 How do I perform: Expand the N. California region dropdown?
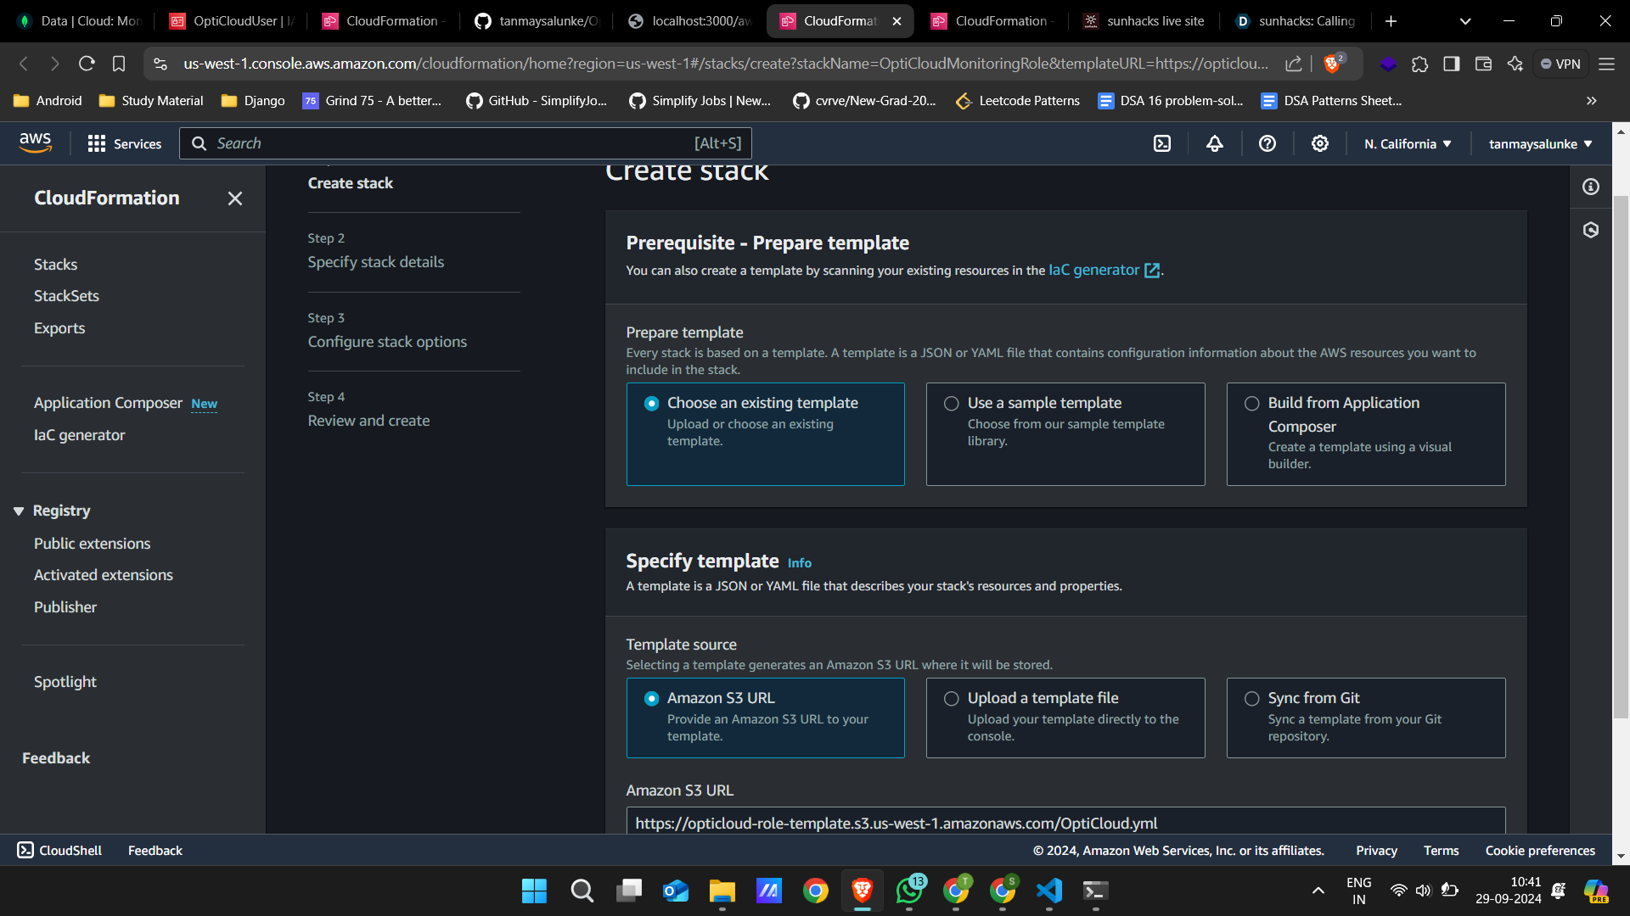(x=1408, y=144)
